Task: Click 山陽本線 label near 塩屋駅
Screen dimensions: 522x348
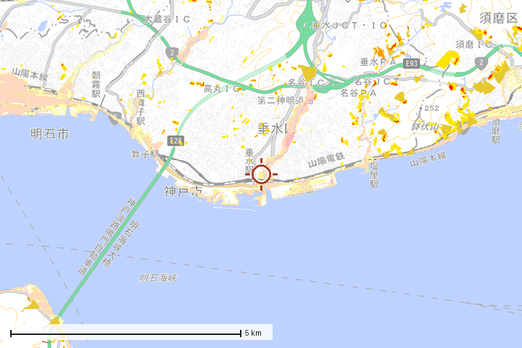Action: 428,159
